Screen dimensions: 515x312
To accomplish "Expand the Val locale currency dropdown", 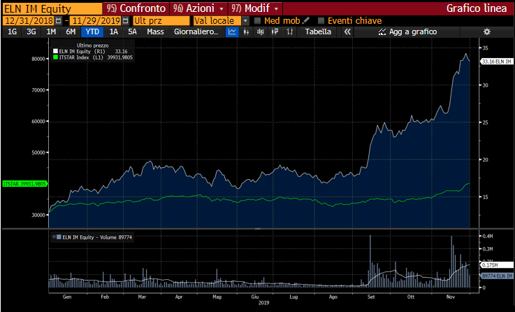I will tap(245, 21).
